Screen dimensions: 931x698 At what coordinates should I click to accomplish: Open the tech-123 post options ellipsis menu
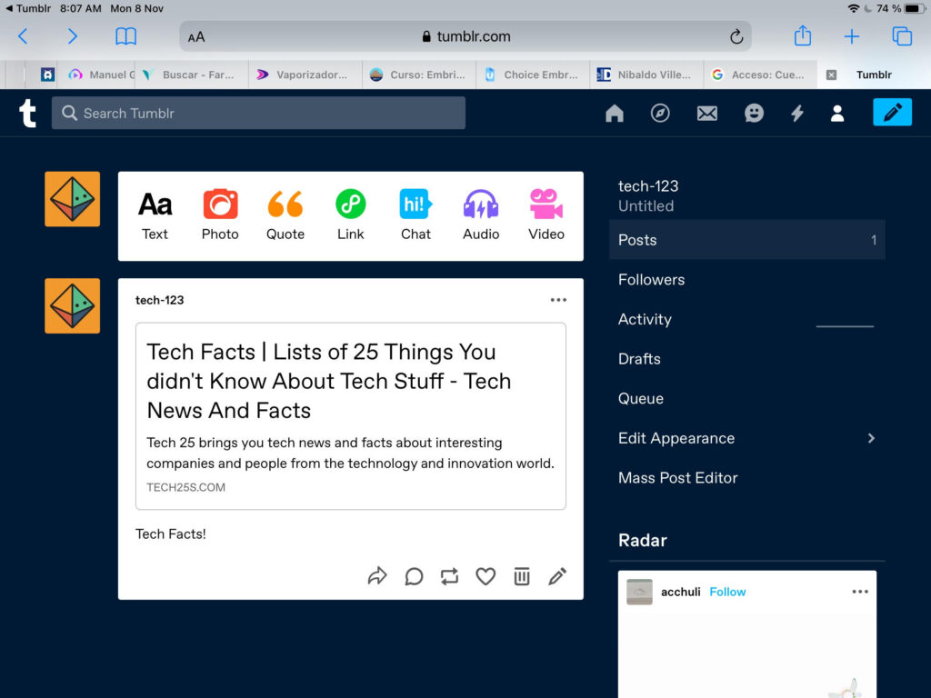click(558, 301)
